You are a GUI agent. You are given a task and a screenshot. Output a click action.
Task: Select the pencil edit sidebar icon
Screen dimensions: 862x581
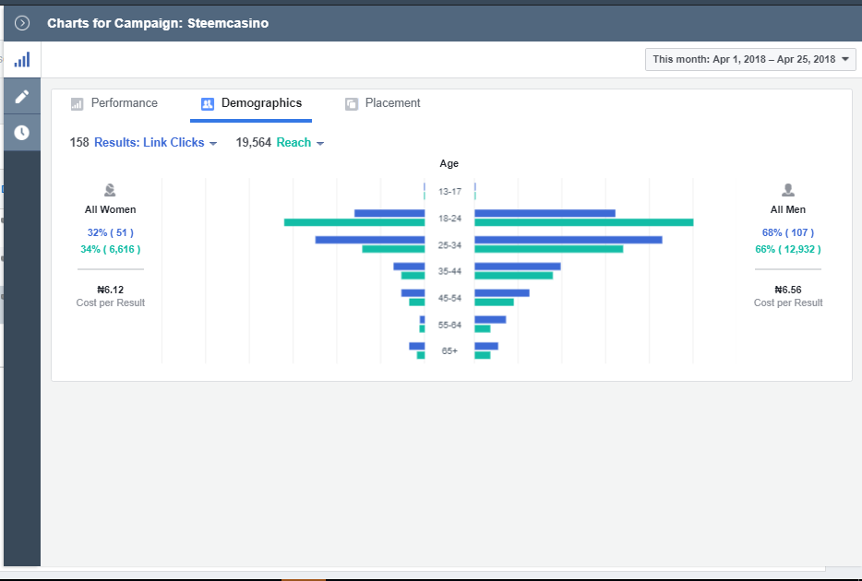point(21,96)
